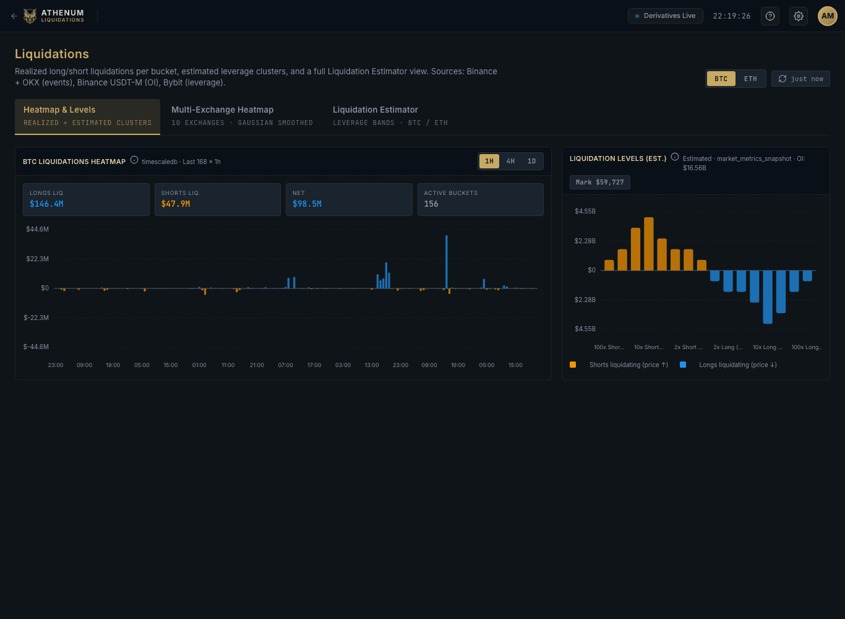Viewport: 845px width, 619px height.
Task: Click the 10x Short axis label
Action: point(648,347)
